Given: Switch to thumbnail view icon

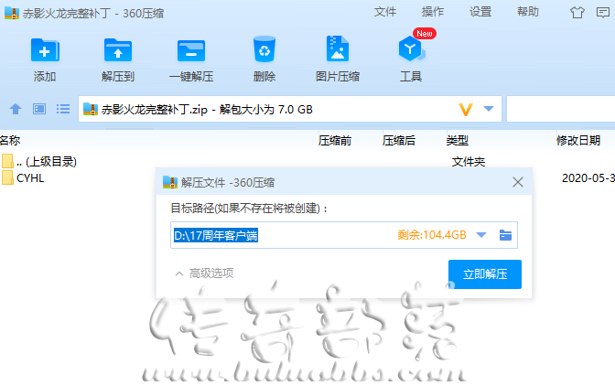Looking at the screenshot, I should point(39,109).
